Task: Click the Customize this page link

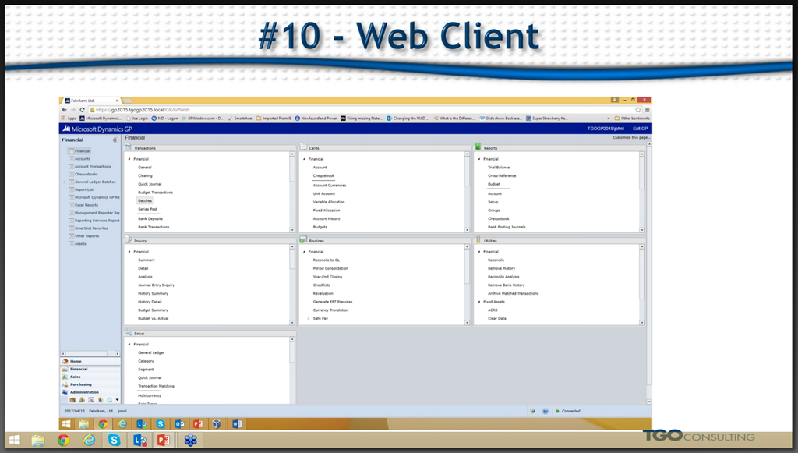Action: [632, 137]
